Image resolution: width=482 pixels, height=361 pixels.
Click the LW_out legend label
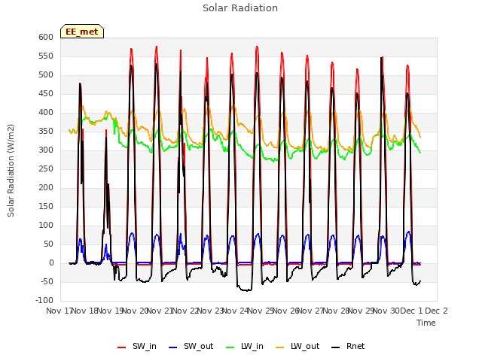[x=305, y=346]
